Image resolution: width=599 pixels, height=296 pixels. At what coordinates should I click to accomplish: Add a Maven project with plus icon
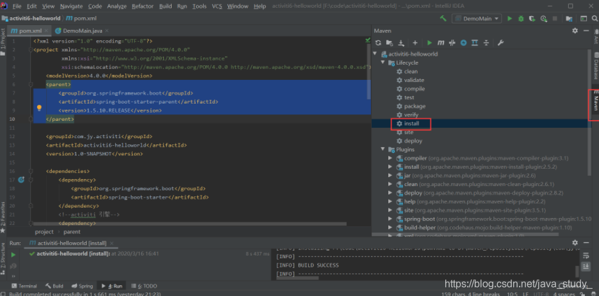point(415,43)
